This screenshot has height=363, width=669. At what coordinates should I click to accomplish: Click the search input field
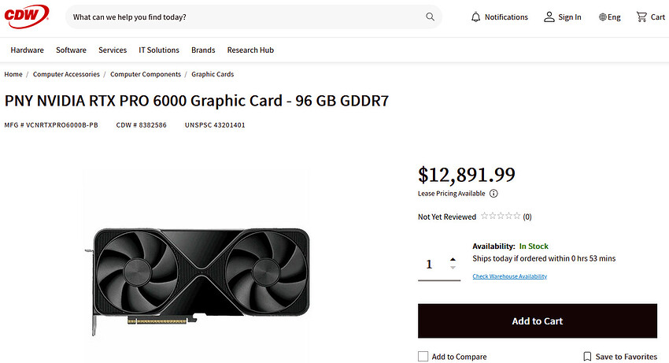click(x=244, y=17)
